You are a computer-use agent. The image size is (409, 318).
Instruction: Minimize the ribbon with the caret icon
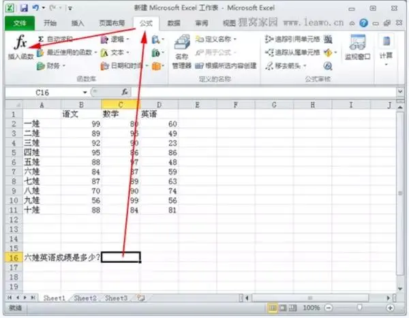(x=352, y=23)
